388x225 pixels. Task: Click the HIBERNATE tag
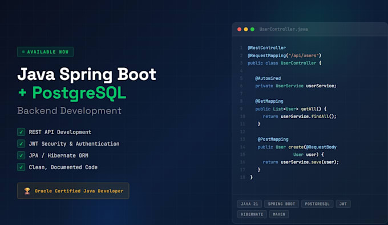coord(252,214)
